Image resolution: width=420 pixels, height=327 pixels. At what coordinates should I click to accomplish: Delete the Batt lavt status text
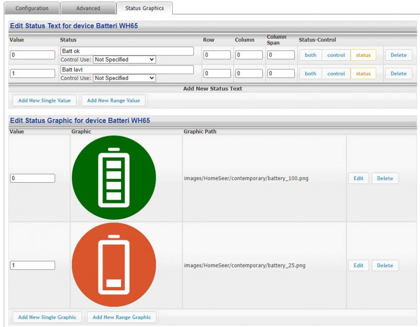click(x=398, y=74)
